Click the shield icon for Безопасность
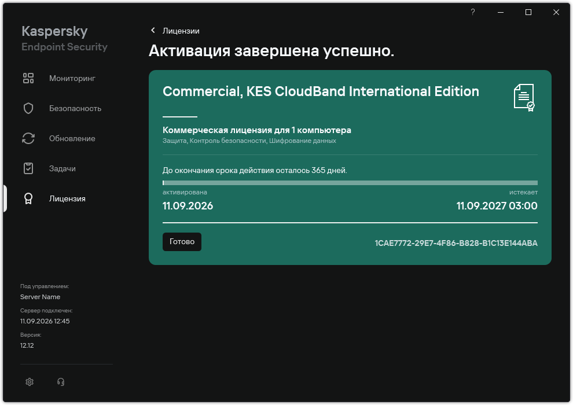 [x=28, y=108]
